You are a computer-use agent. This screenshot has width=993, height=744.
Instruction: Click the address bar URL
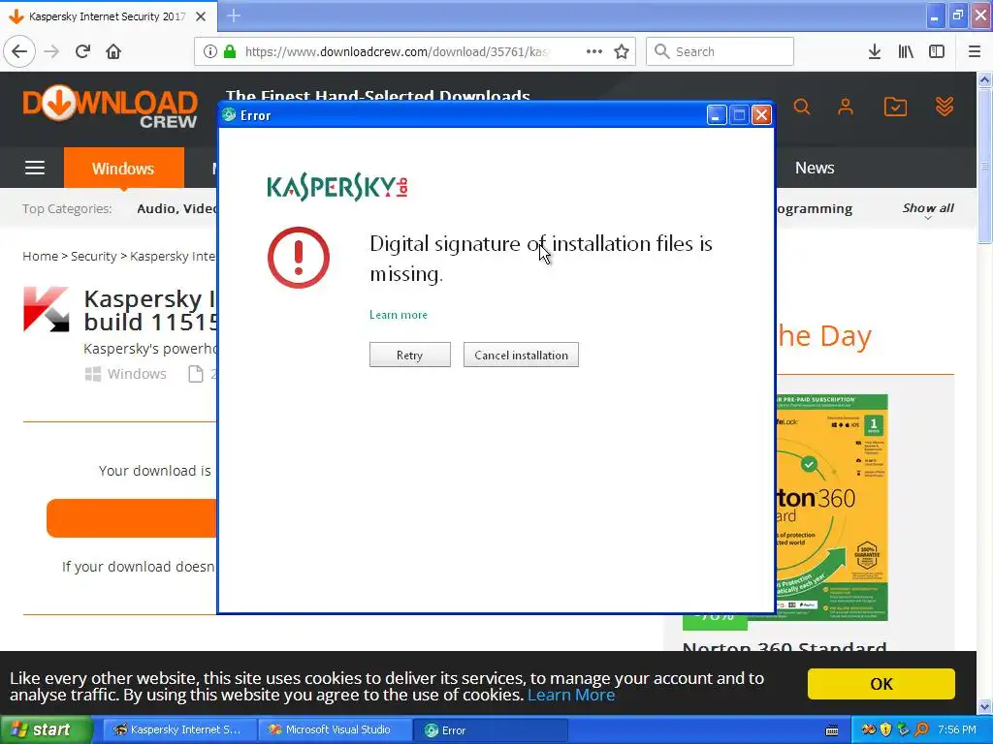click(398, 51)
